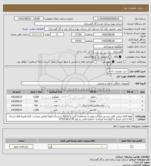The image size is (151, 166).
Task: Select the خودکار item name cell
Action: point(93,101)
